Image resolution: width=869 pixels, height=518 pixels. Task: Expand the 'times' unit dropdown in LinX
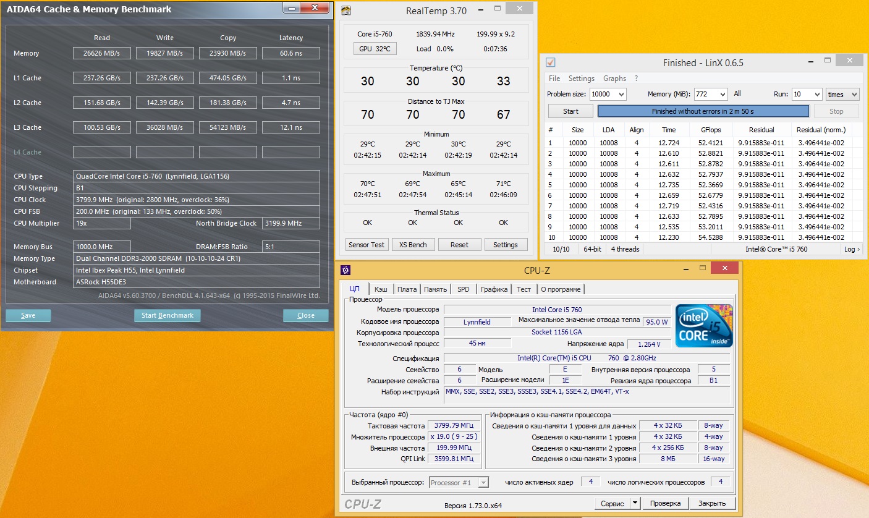855,95
